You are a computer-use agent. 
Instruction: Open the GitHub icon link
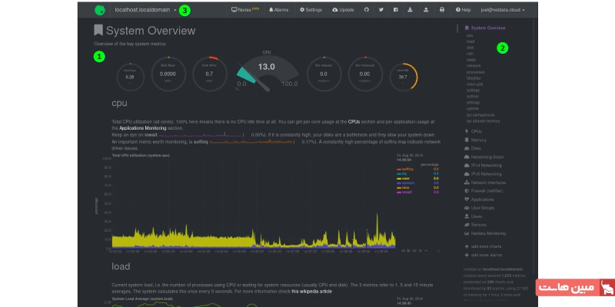366,10
